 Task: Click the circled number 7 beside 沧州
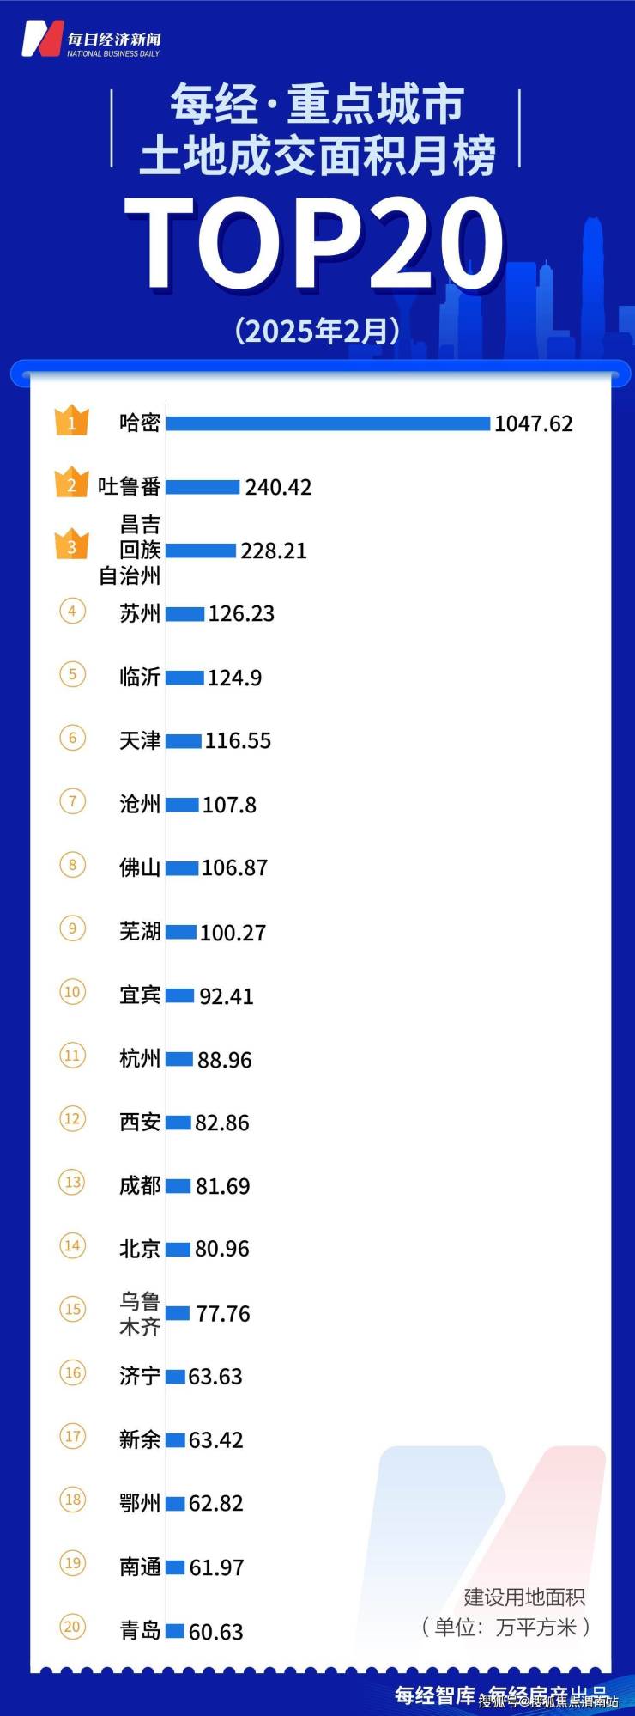(x=72, y=801)
